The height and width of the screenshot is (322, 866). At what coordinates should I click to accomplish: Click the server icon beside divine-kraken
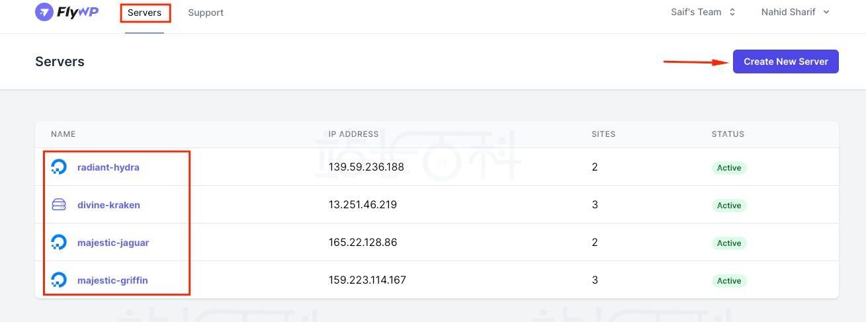(x=59, y=205)
